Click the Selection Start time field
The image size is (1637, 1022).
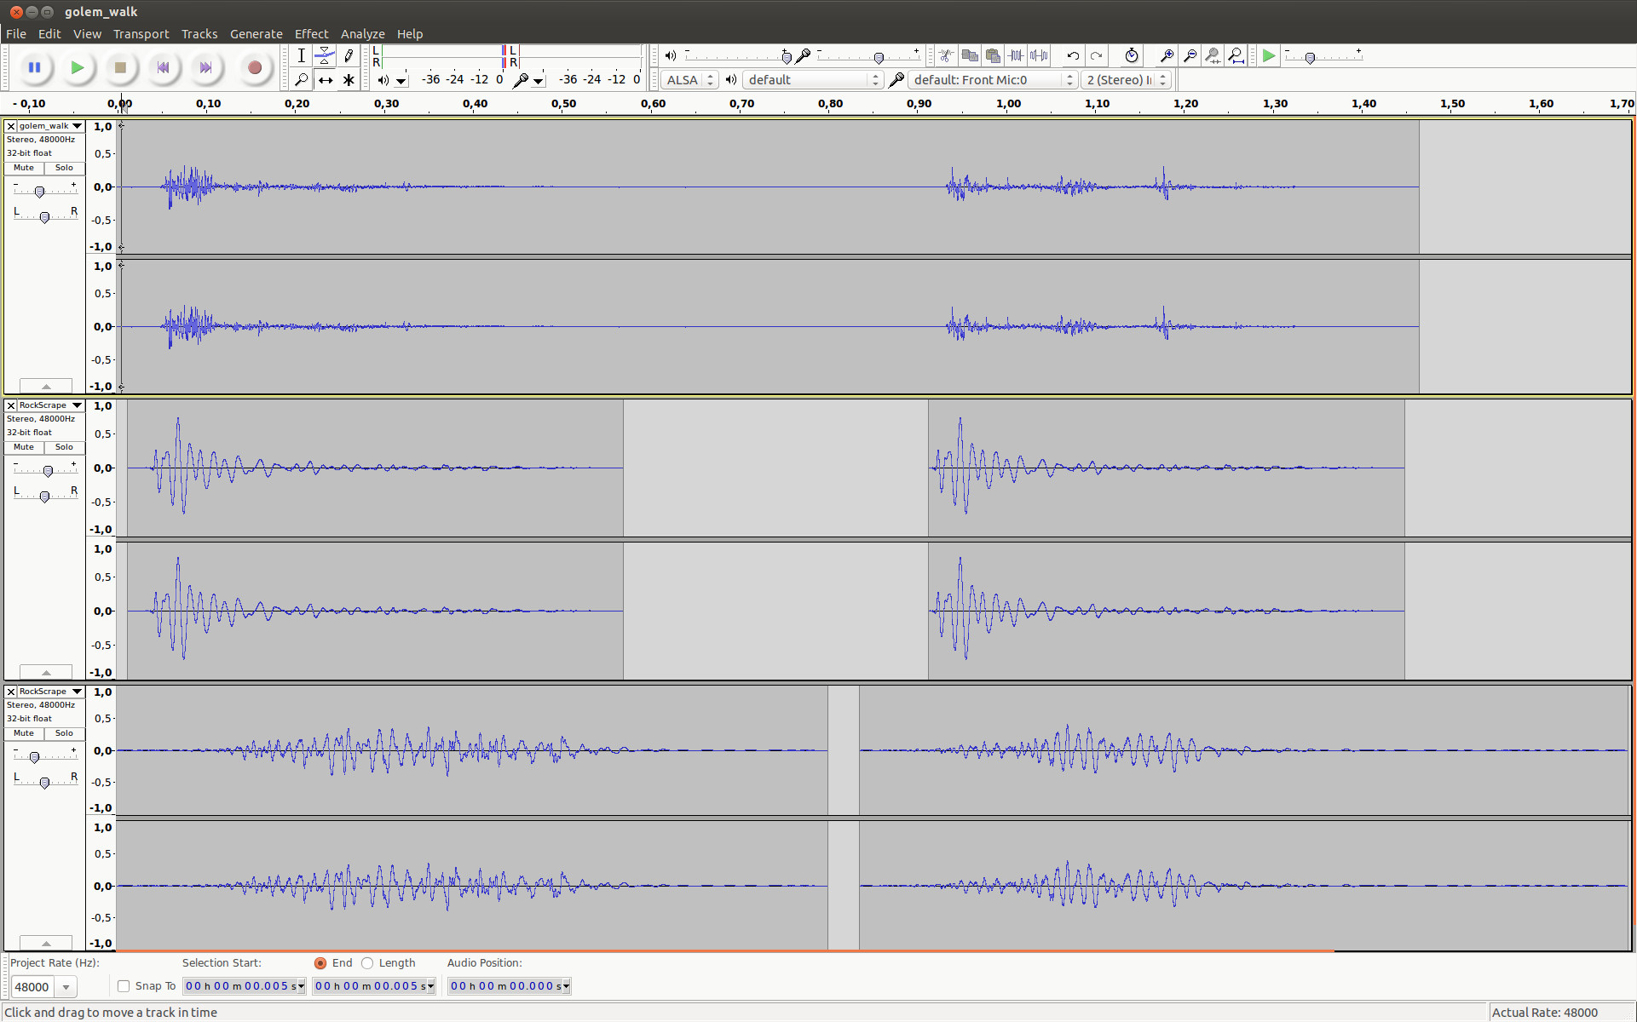pos(244,986)
